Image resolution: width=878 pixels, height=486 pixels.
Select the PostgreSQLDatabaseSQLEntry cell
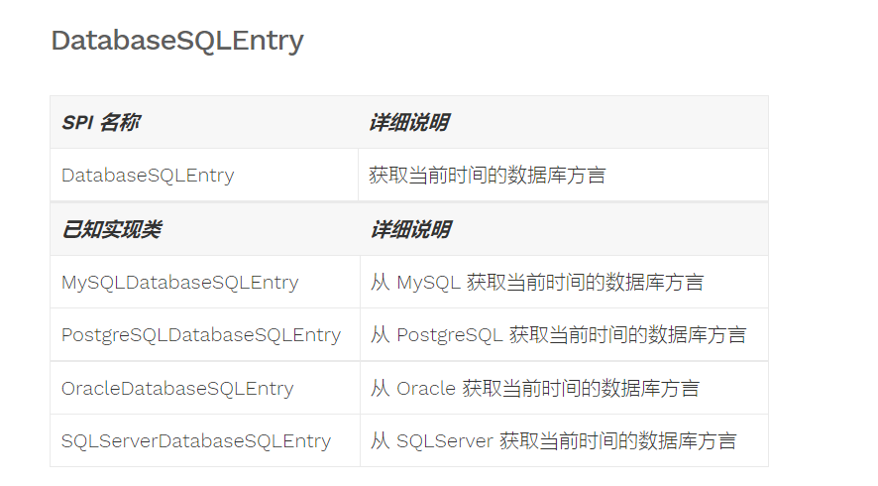(x=201, y=335)
